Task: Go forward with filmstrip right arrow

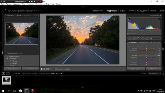Action: coord(19,74)
